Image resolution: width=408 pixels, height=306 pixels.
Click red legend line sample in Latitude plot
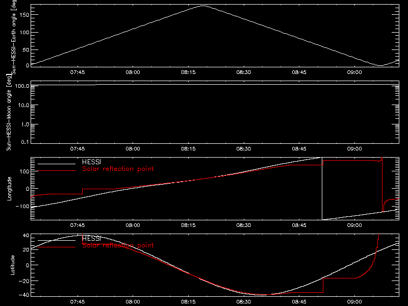57,247
